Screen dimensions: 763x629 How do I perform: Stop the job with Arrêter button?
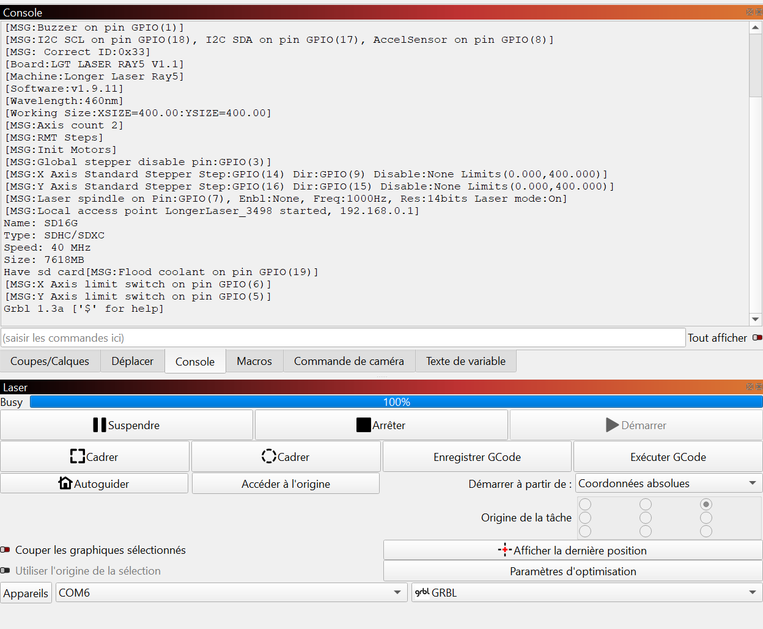[x=381, y=425]
